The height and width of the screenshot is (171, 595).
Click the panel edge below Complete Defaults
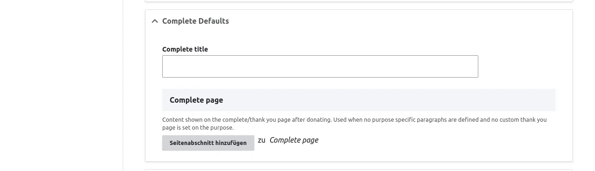click(x=359, y=161)
